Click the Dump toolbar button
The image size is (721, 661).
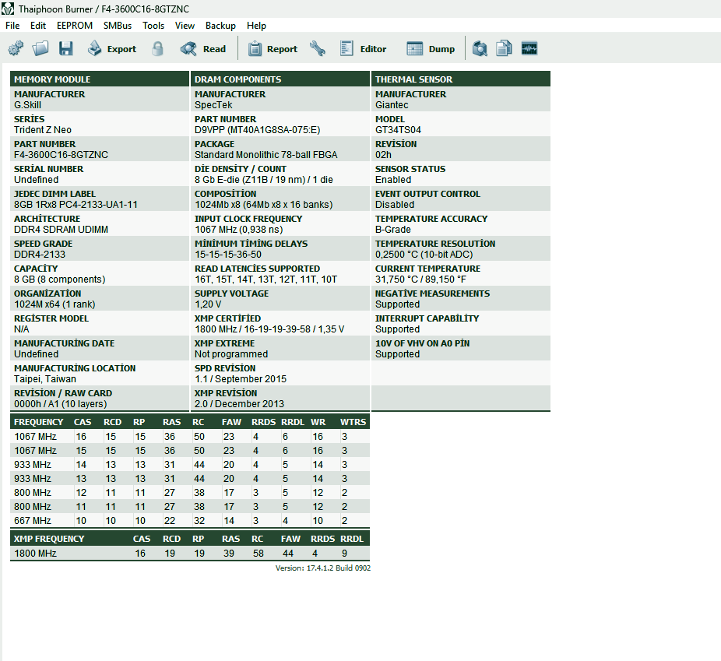pyautogui.click(x=431, y=49)
